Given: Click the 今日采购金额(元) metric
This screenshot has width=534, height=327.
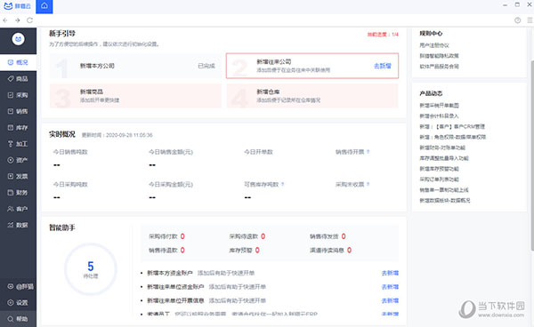Looking at the screenshot, I should pyautogui.click(x=171, y=185).
